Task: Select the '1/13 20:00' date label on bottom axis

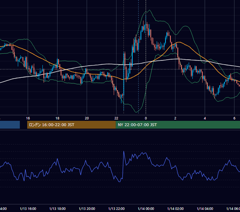Action: [x=87, y=208]
